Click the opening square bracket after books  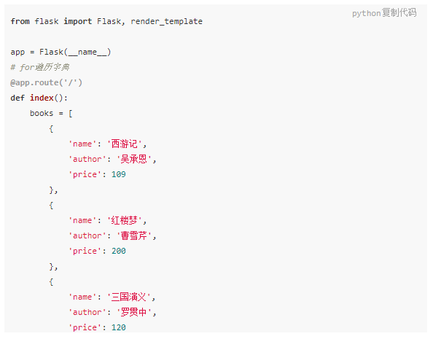(x=71, y=113)
